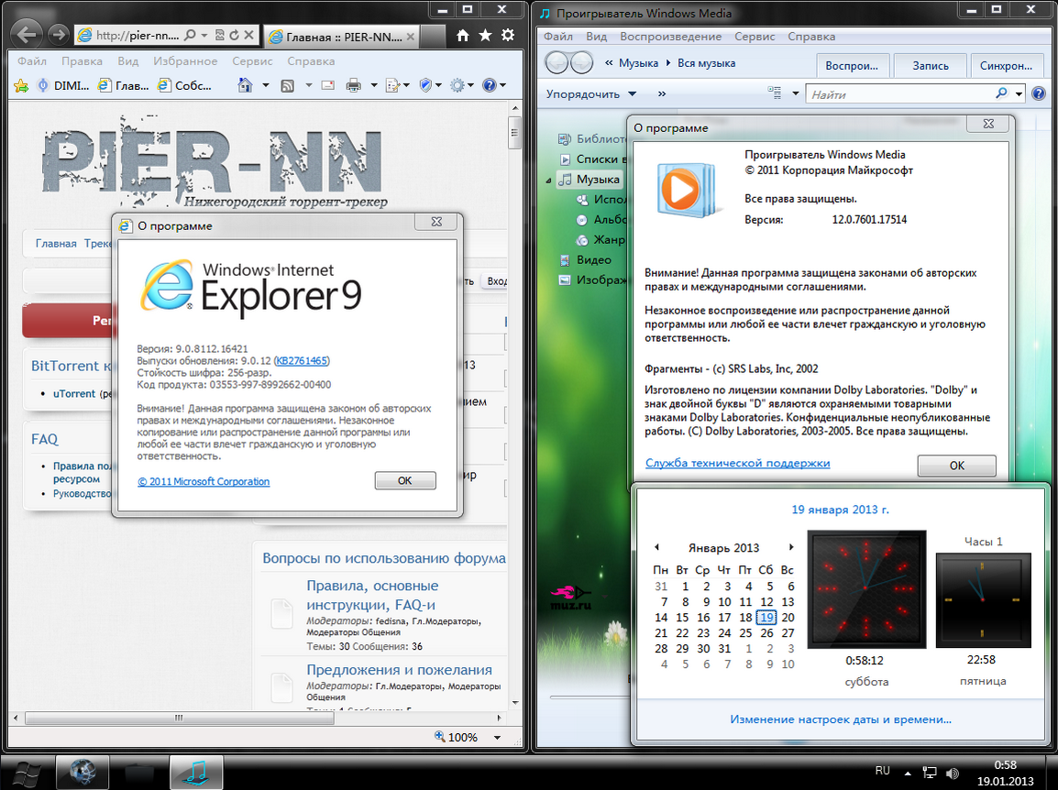Click the Найти search field in Media Player
This screenshot has width=1058, height=790.
coord(901,93)
